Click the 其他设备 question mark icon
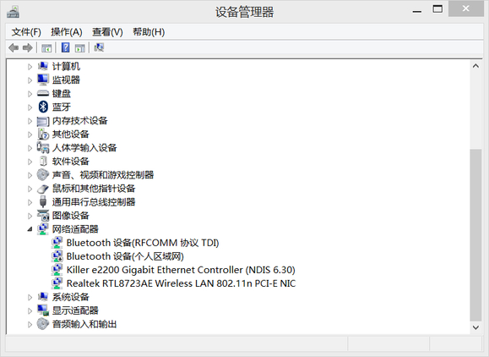The image size is (489, 357). [43, 134]
